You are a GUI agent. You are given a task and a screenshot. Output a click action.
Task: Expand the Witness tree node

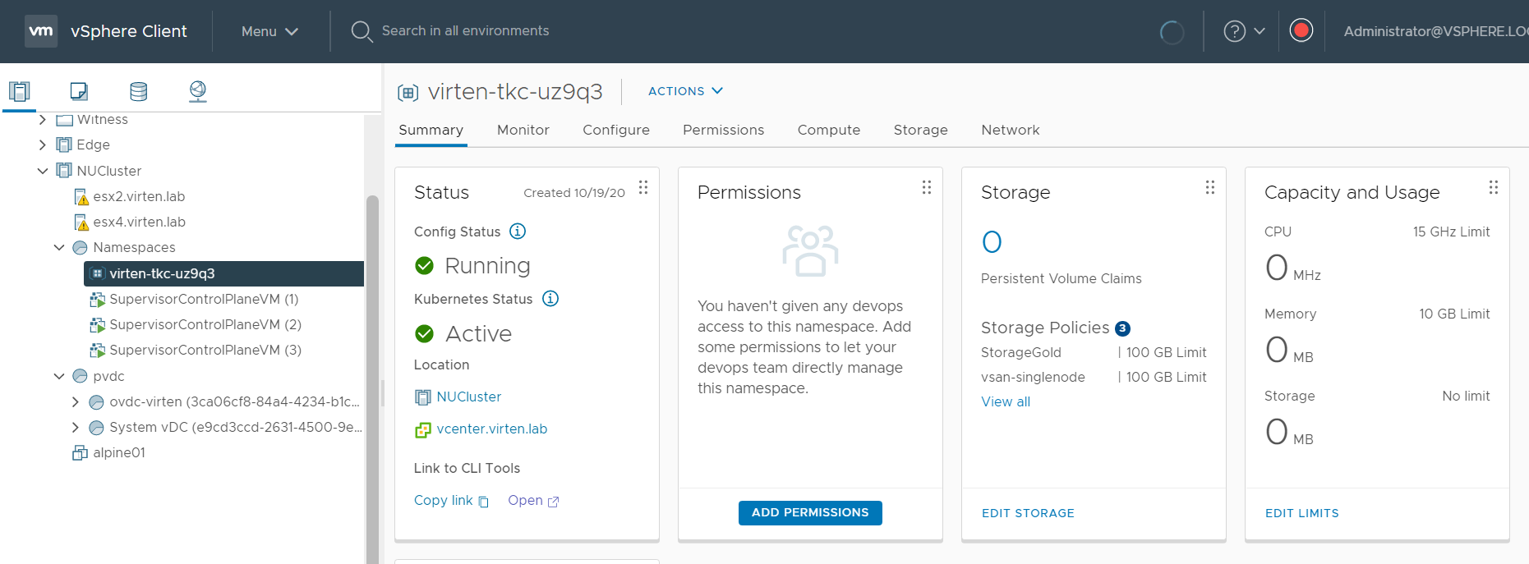point(43,120)
